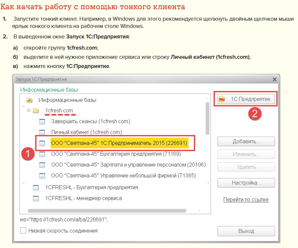
Task: Click the horizontal scrollbar thumb of list
Action: click(x=107, y=211)
